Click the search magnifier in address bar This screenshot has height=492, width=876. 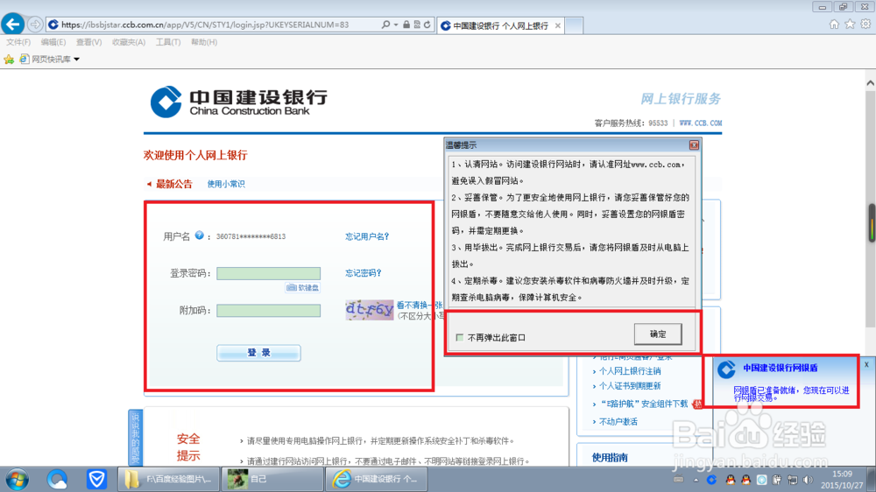[x=385, y=25]
